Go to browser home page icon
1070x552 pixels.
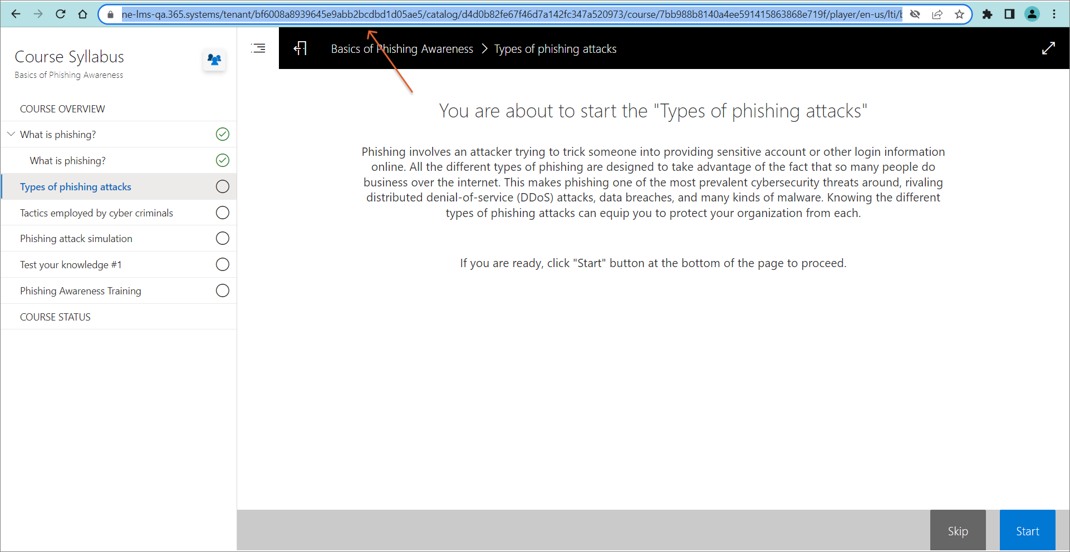click(82, 14)
